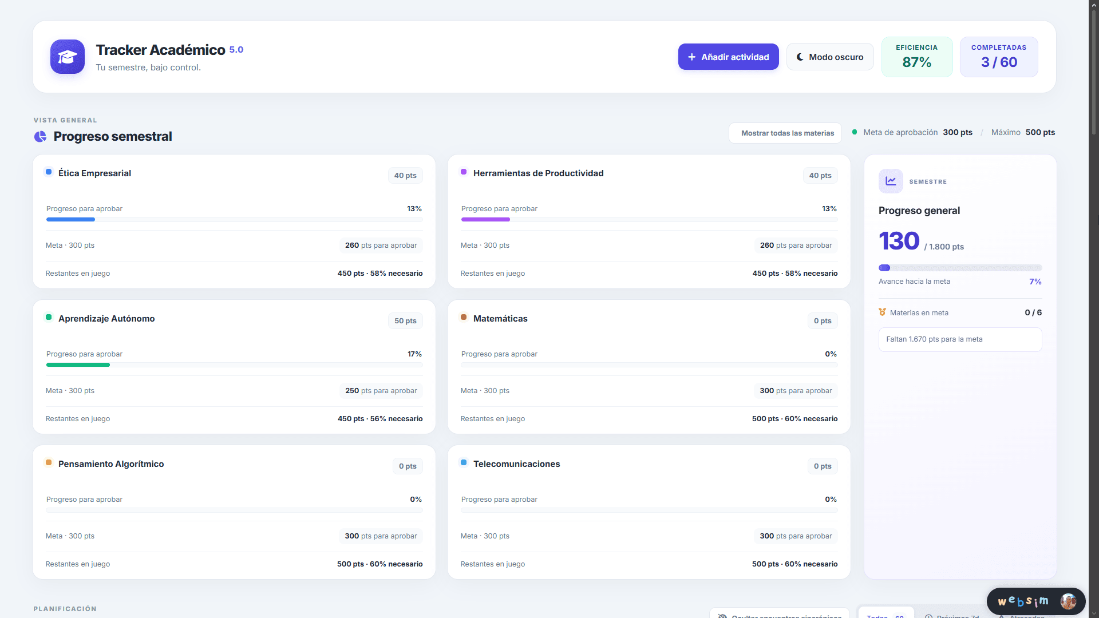The image size is (1099, 618).
Task: Click Mostrar todas las materias button
Action: click(x=785, y=133)
